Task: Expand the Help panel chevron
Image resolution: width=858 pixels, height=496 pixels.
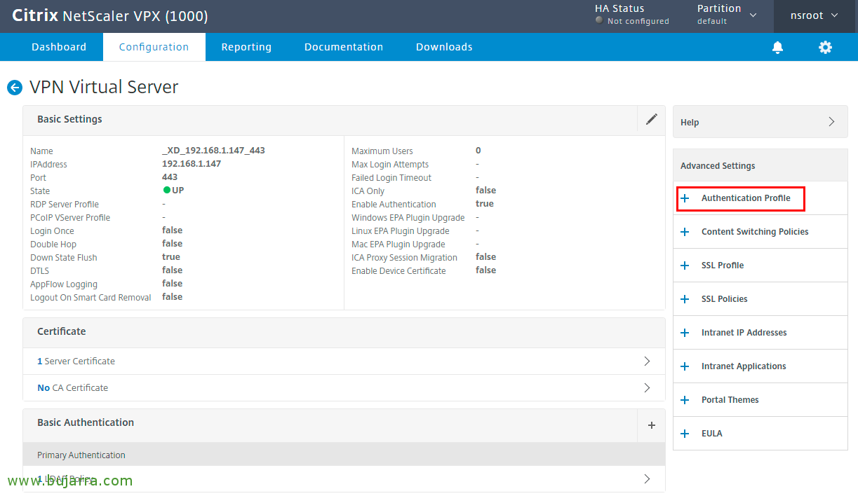Action: coord(832,122)
